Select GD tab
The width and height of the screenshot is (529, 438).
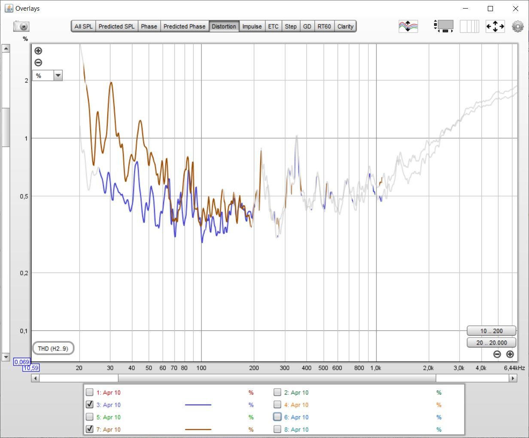coord(307,26)
